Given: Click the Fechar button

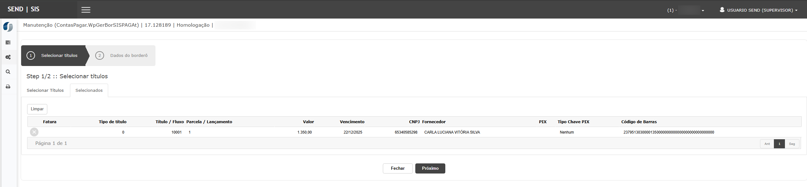Looking at the screenshot, I should pos(397,168).
